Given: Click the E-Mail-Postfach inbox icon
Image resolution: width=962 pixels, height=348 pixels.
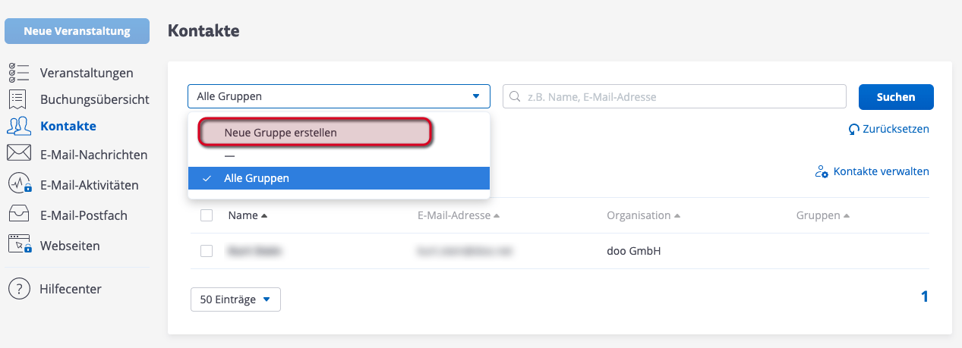Looking at the screenshot, I should 18,215.
